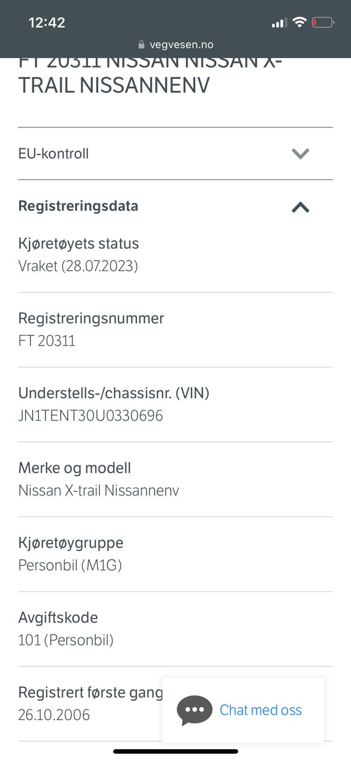Select the VIN number JN1TENT30U0330696
Screen dimensions: 351x761
click(90, 416)
